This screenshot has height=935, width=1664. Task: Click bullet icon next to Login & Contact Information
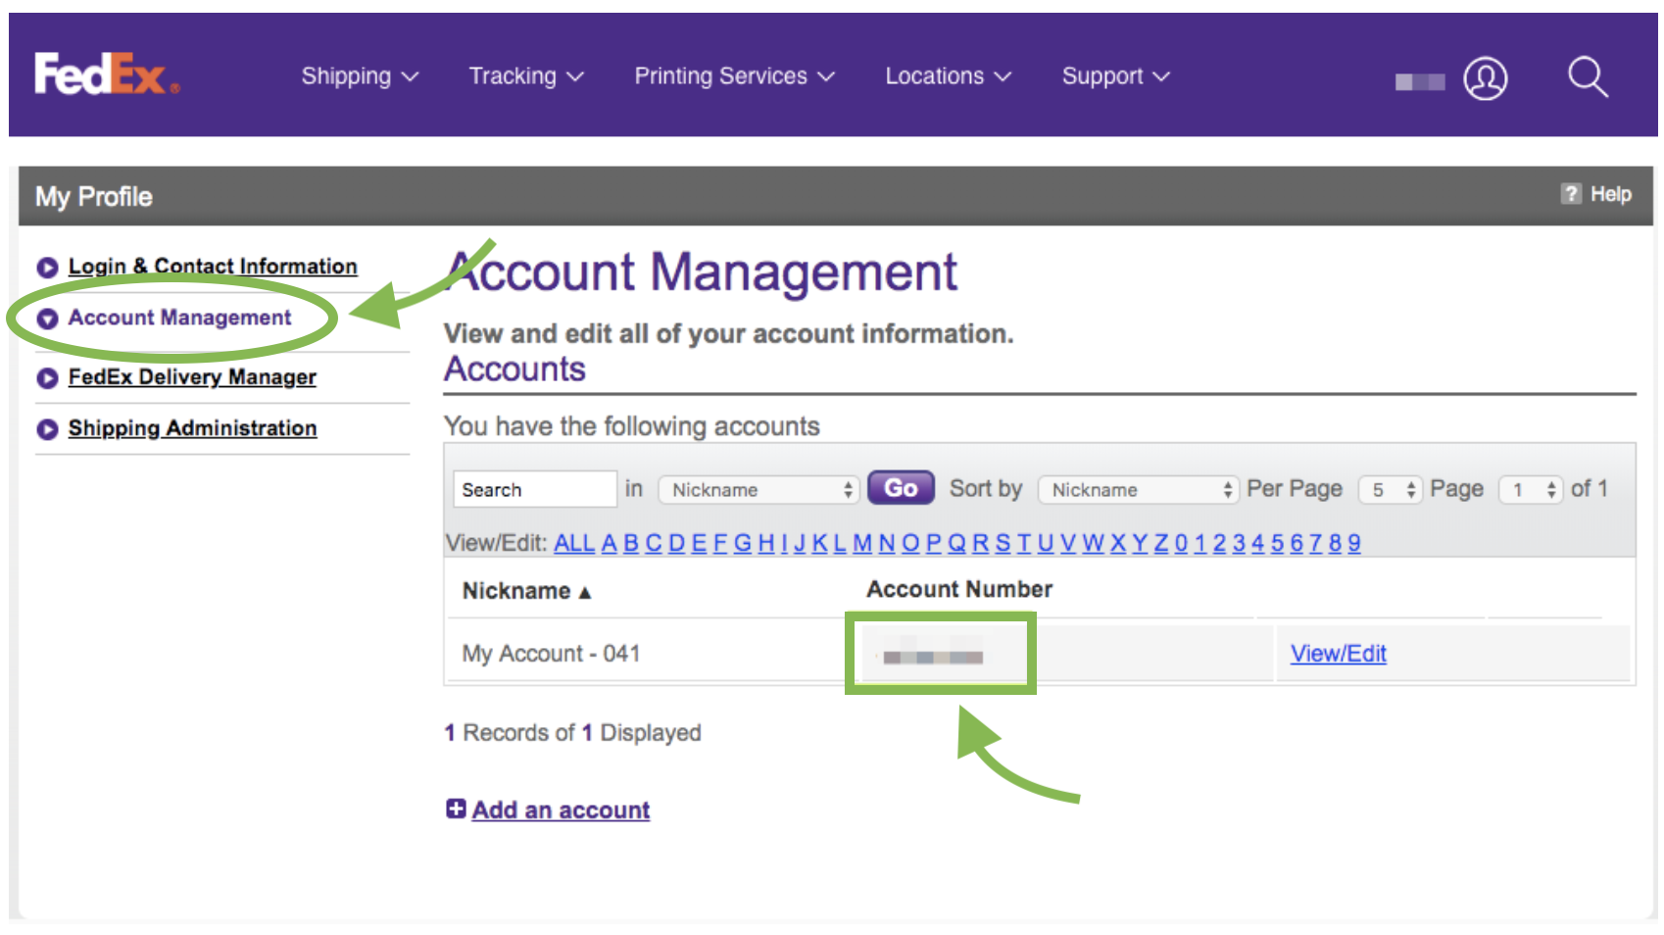(47, 267)
